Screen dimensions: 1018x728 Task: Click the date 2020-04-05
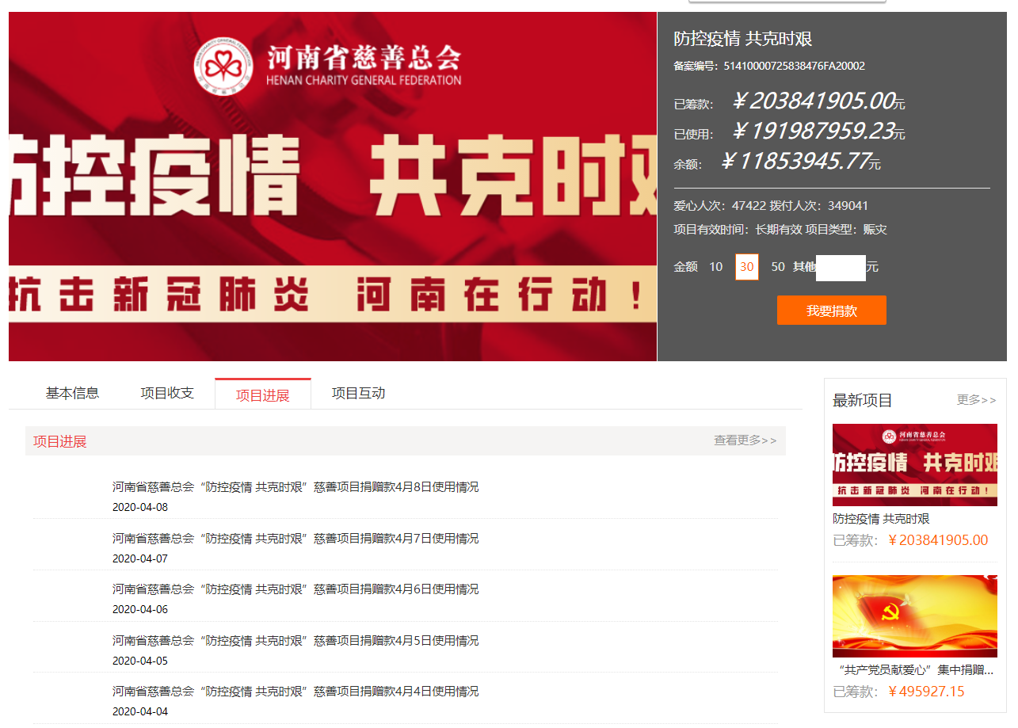(140, 661)
